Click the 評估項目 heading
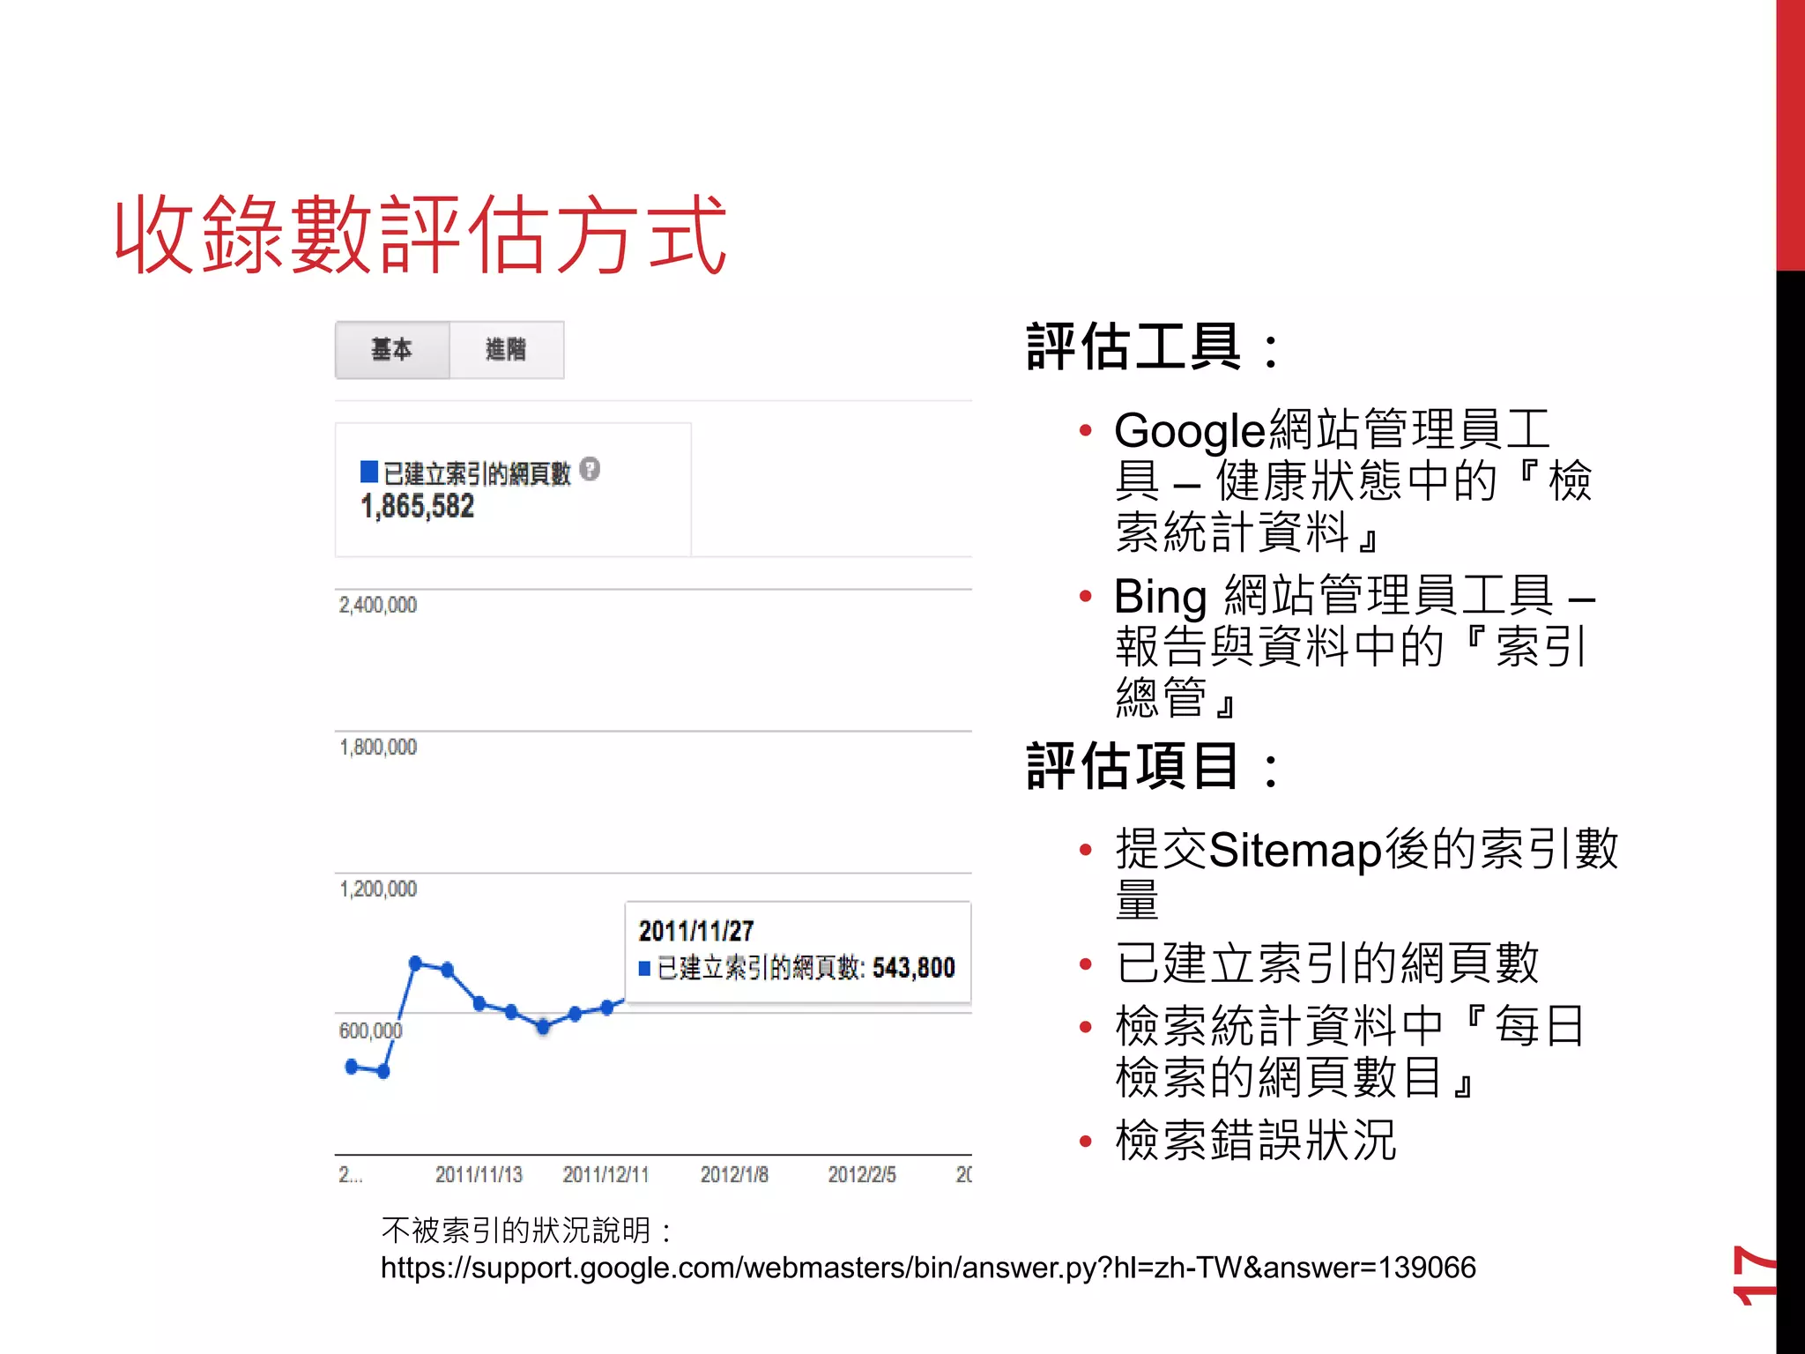1805x1354 pixels. 1153,766
